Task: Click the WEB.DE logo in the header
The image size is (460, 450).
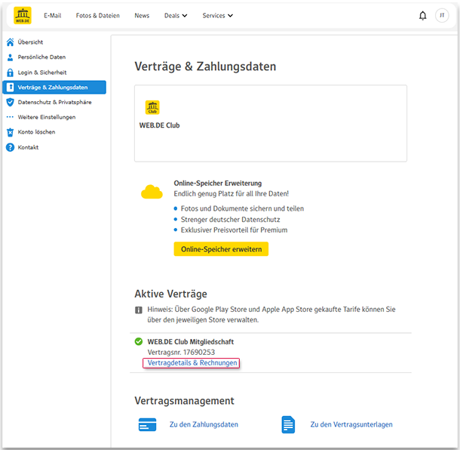Action: click(23, 16)
